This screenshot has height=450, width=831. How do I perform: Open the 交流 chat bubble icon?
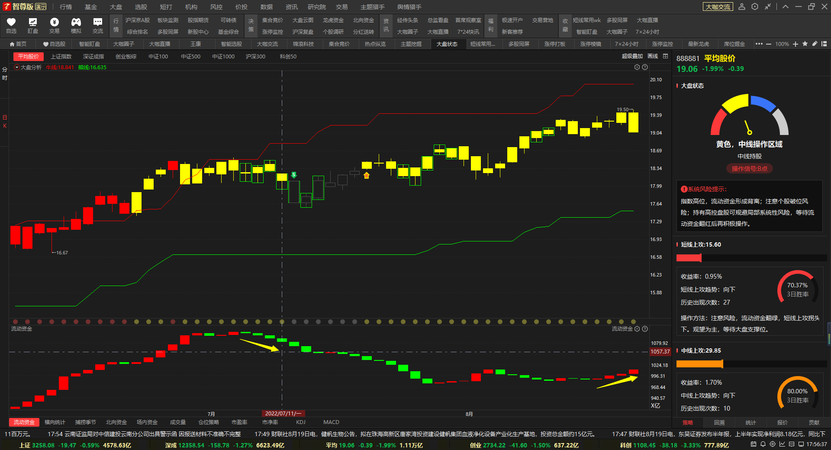click(98, 25)
